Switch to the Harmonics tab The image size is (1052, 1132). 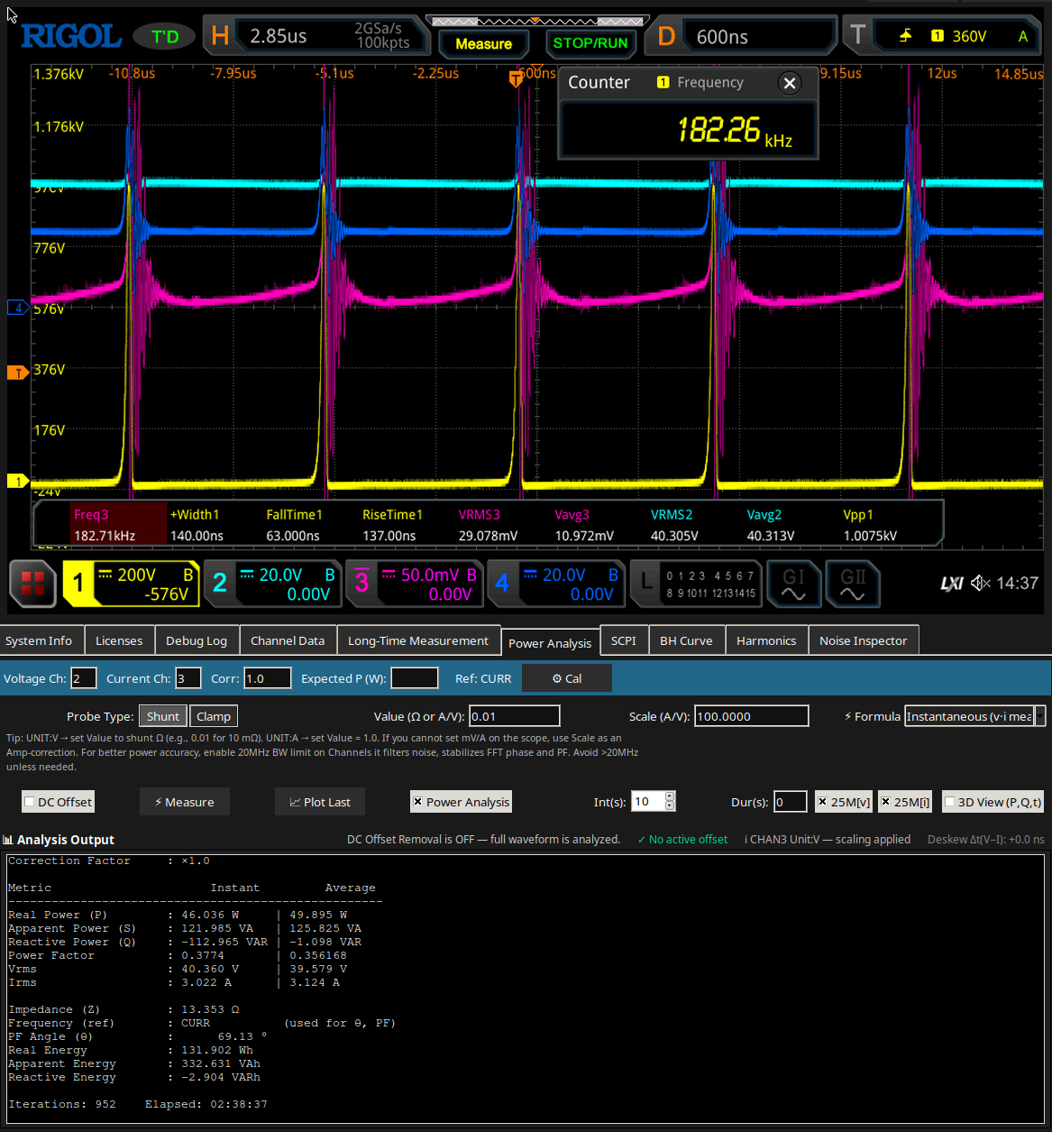766,640
